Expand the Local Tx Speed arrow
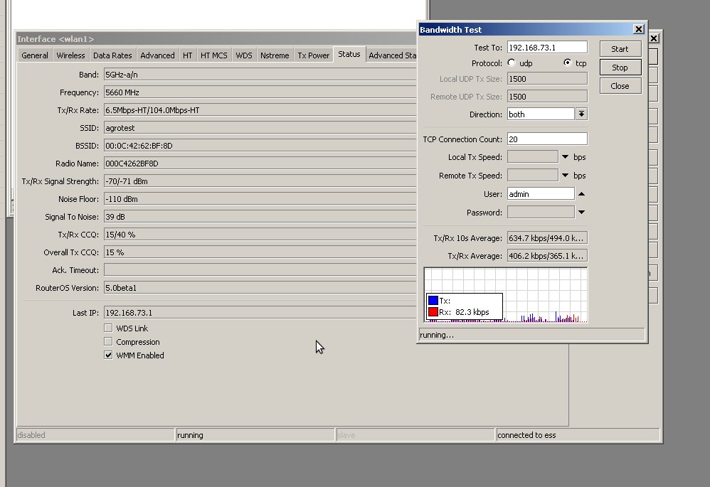Image resolution: width=710 pixels, height=487 pixels. (566, 157)
